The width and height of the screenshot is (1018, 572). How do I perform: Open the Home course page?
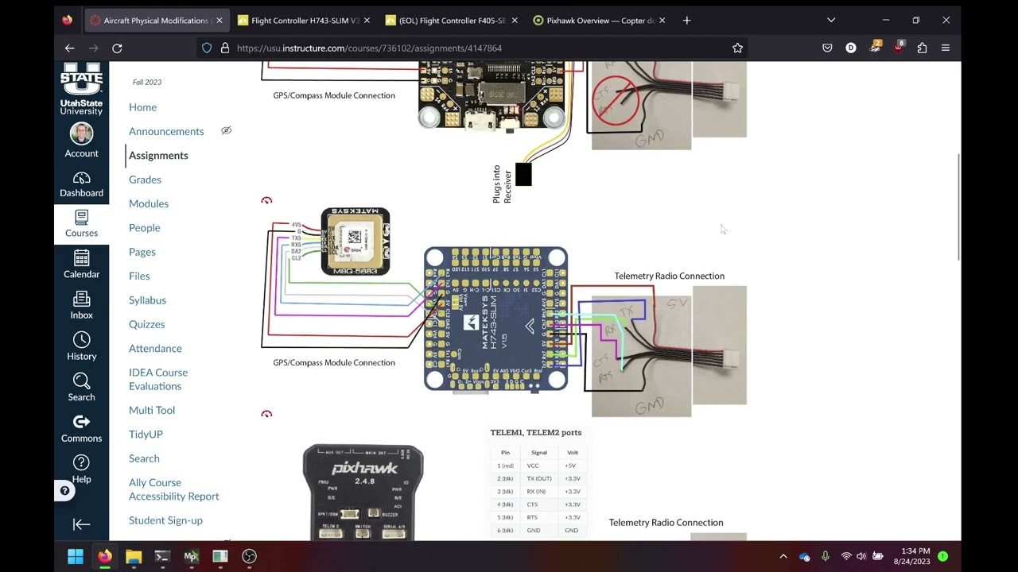pyautogui.click(x=142, y=107)
